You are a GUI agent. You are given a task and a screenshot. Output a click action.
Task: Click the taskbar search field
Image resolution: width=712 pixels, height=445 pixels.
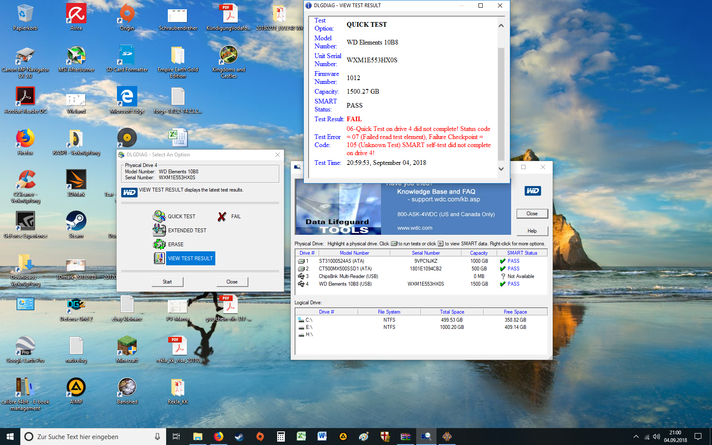[x=93, y=437]
